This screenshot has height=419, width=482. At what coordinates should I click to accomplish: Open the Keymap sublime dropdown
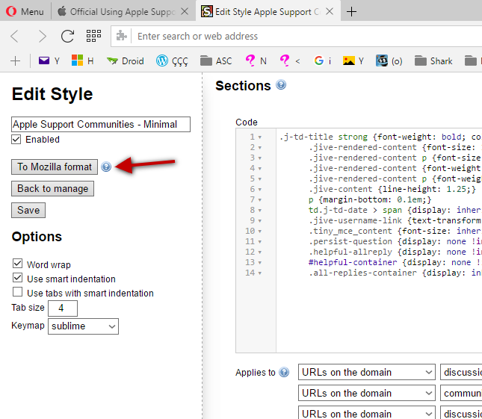point(83,326)
